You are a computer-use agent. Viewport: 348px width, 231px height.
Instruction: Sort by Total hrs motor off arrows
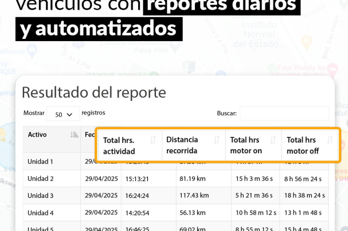coord(330,140)
